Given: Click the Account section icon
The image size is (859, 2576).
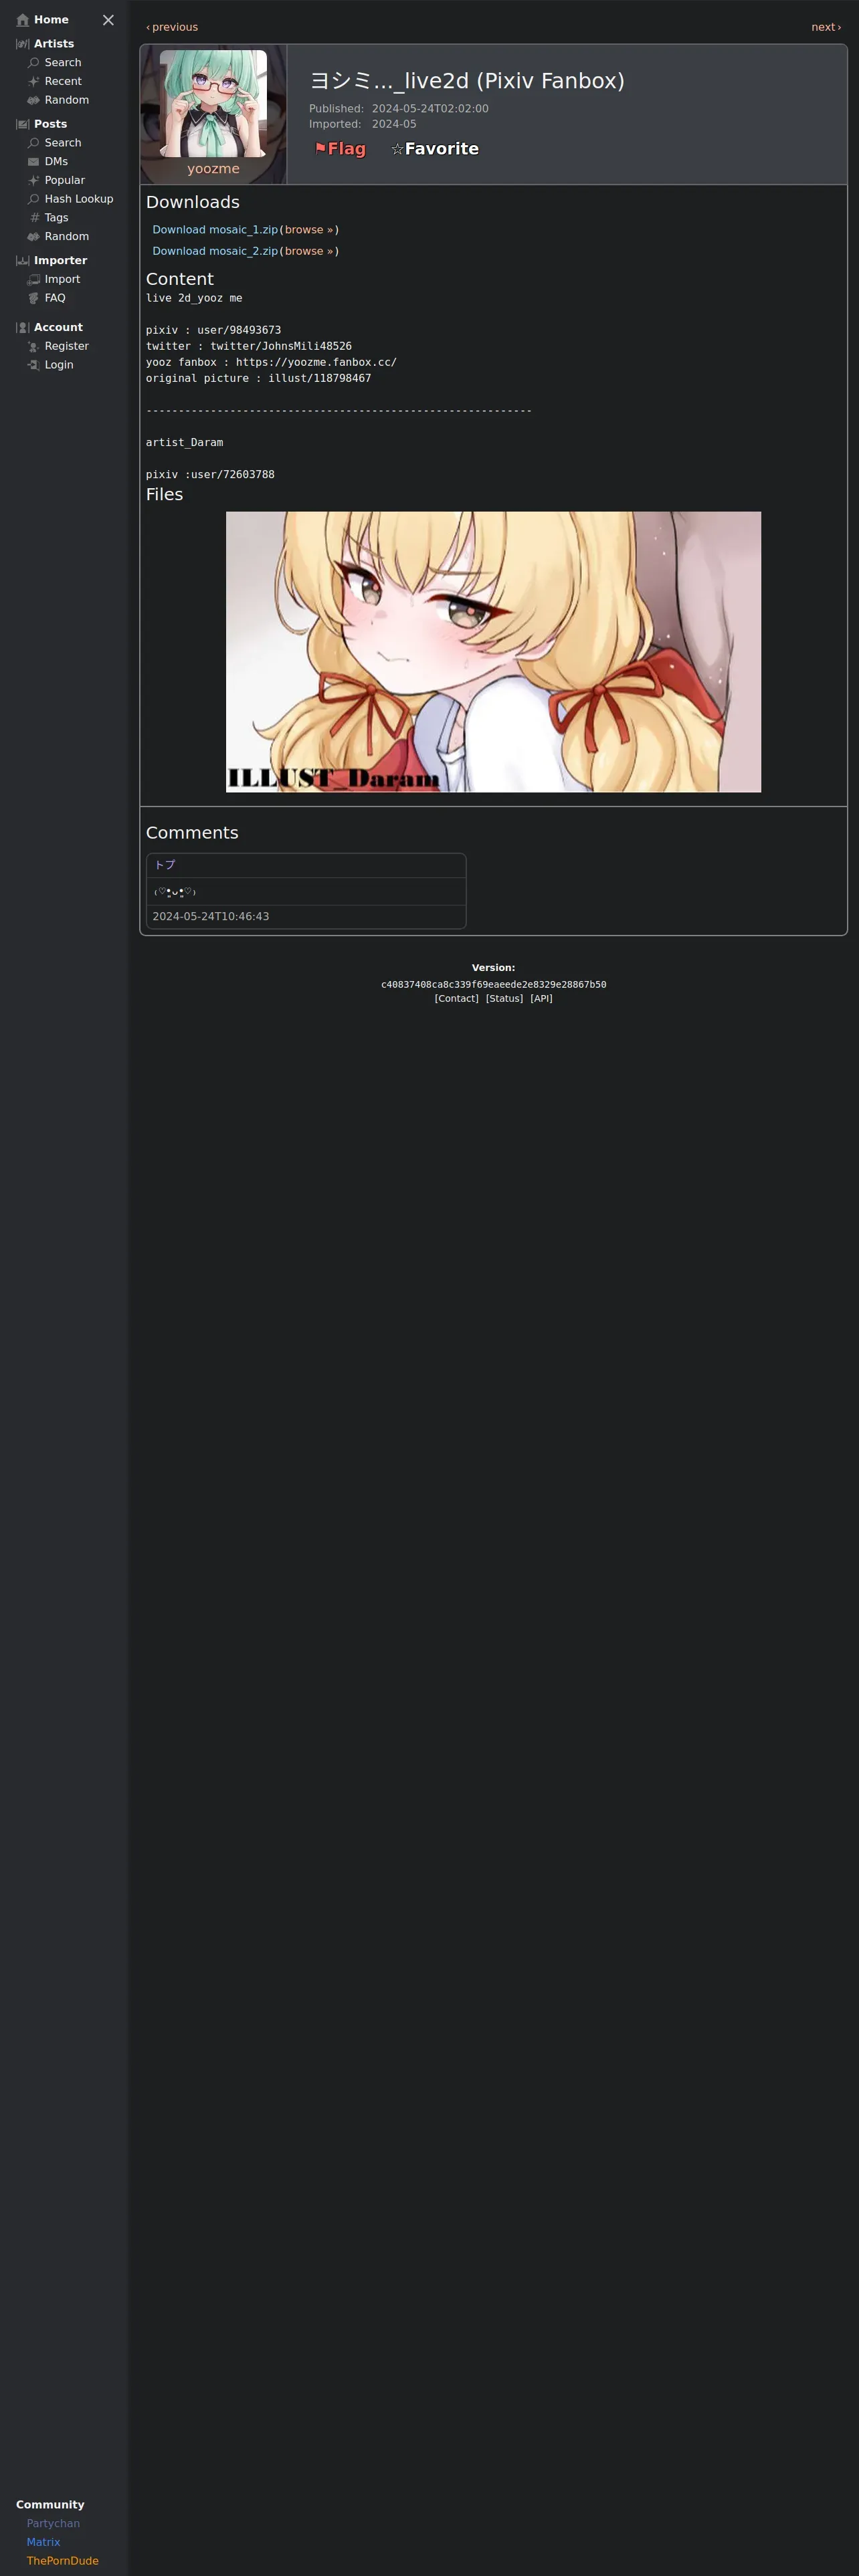Looking at the screenshot, I should [x=23, y=328].
